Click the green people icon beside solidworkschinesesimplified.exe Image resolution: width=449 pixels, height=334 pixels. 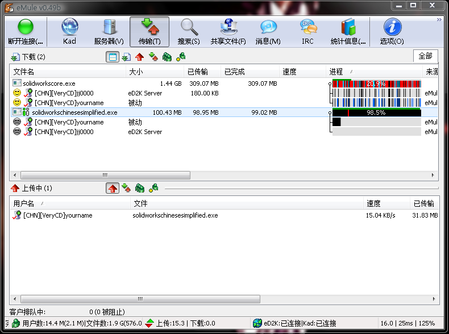[26, 112]
